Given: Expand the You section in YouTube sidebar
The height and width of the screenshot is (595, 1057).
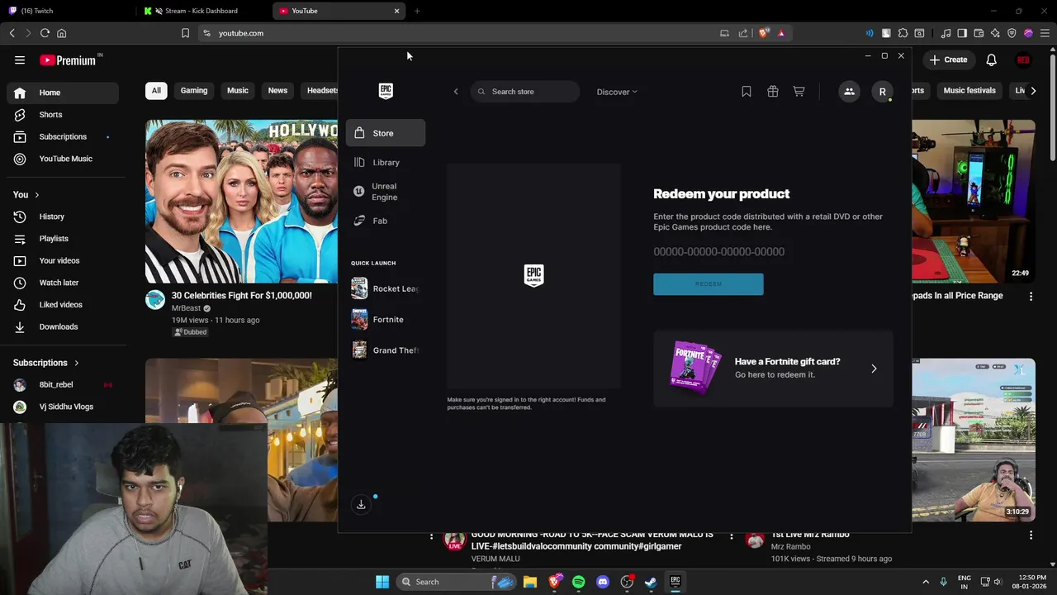Looking at the screenshot, I should [26, 195].
